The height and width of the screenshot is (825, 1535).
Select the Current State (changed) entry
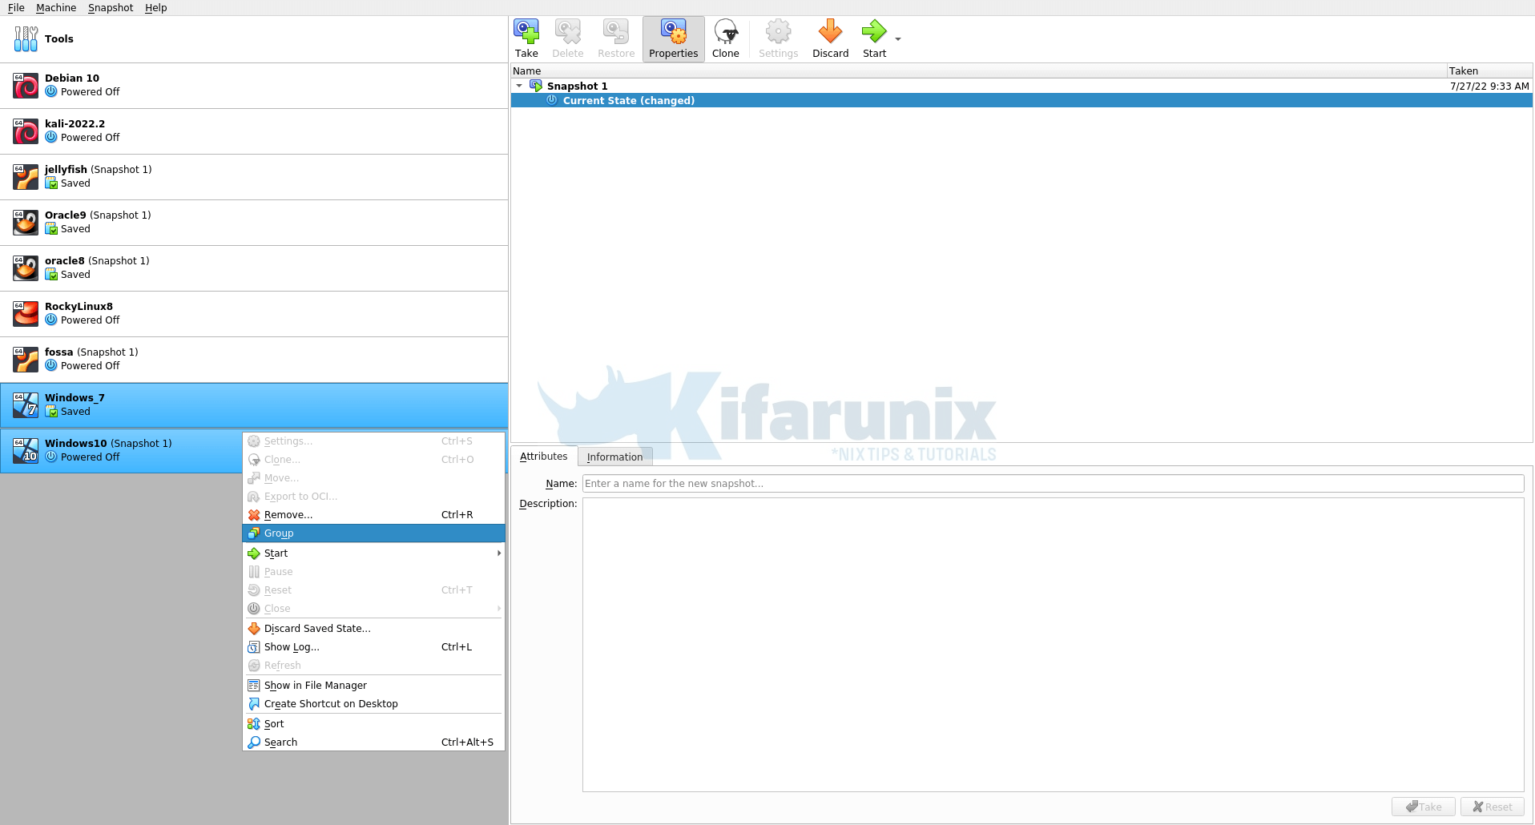tap(629, 100)
